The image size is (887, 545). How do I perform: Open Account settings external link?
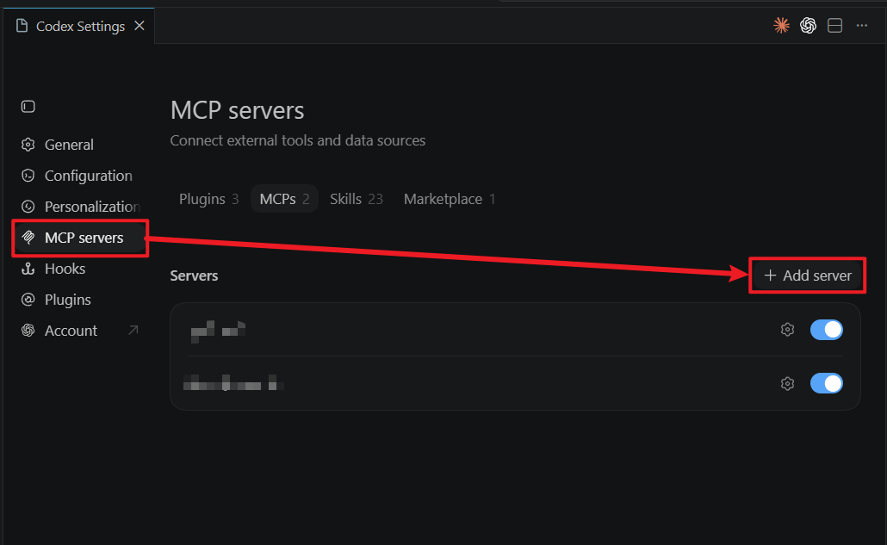[x=79, y=331]
